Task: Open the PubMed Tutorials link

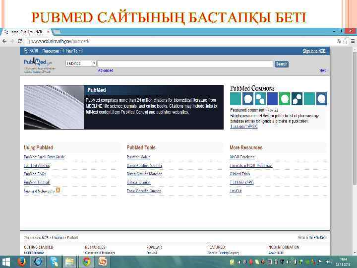Action: pos(37,182)
